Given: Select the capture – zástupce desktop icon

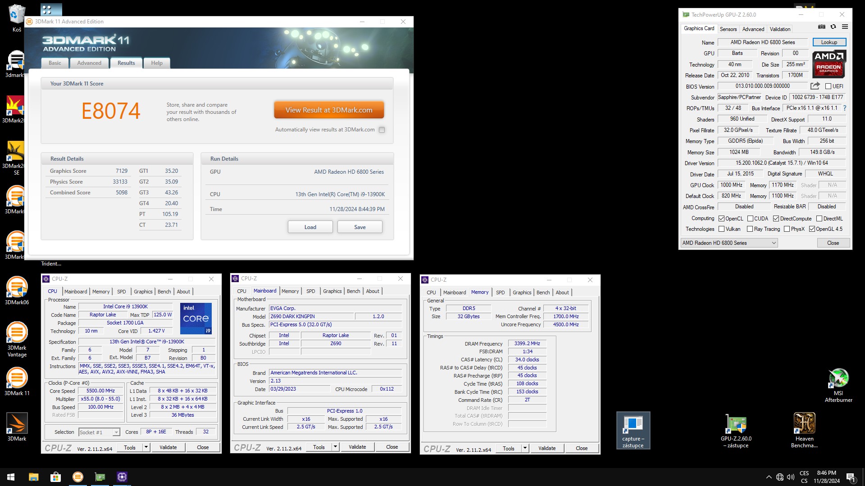Looking at the screenshot, I should pos(633,431).
